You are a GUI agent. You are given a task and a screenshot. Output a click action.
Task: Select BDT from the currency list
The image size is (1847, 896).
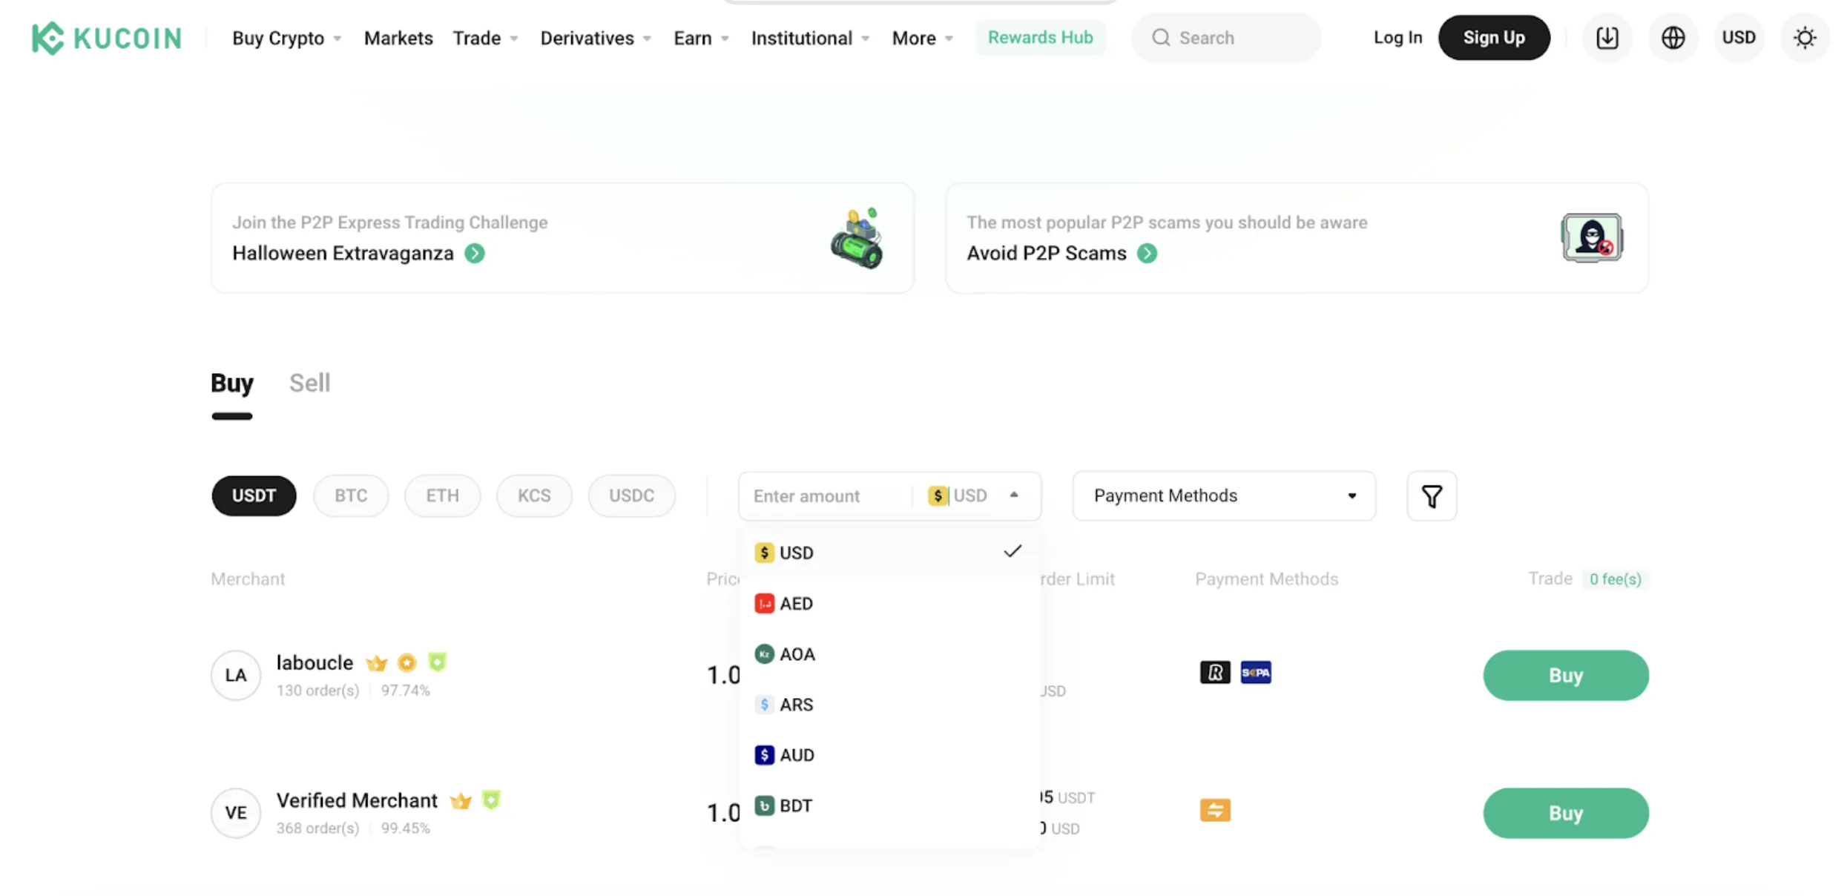click(889, 805)
